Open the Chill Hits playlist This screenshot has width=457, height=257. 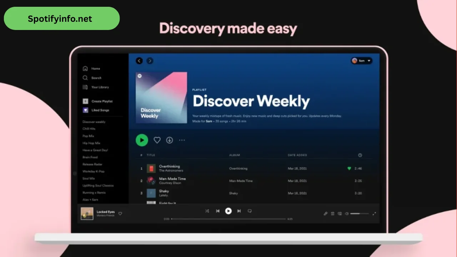pyautogui.click(x=89, y=129)
